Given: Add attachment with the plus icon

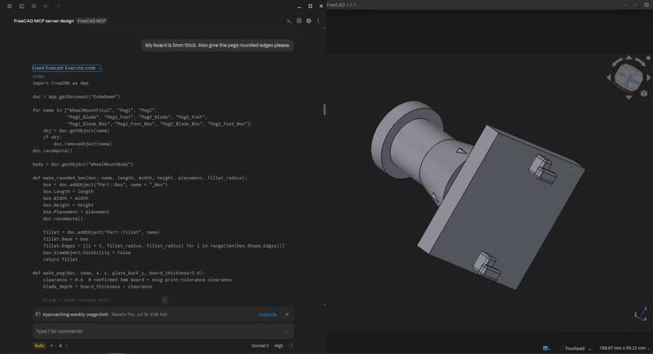Looking at the screenshot, I should tap(52, 345).
